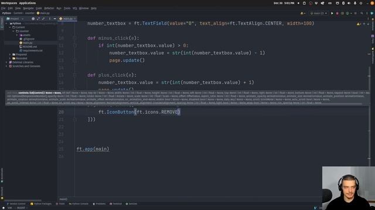Open the Window menu
This screenshot has height=210, width=375.
pos(84,8)
